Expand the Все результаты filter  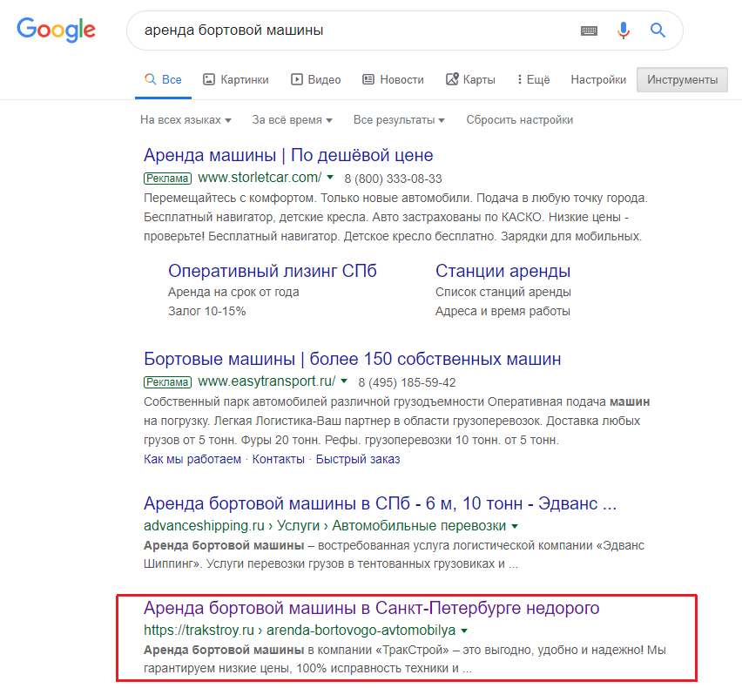pos(399,120)
